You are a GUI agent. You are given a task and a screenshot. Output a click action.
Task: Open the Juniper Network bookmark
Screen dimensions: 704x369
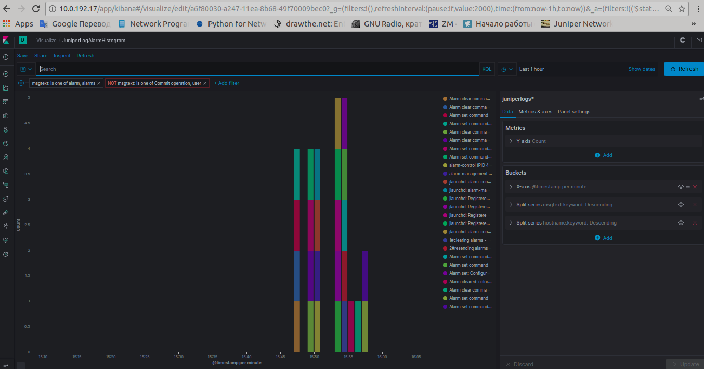[577, 24]
